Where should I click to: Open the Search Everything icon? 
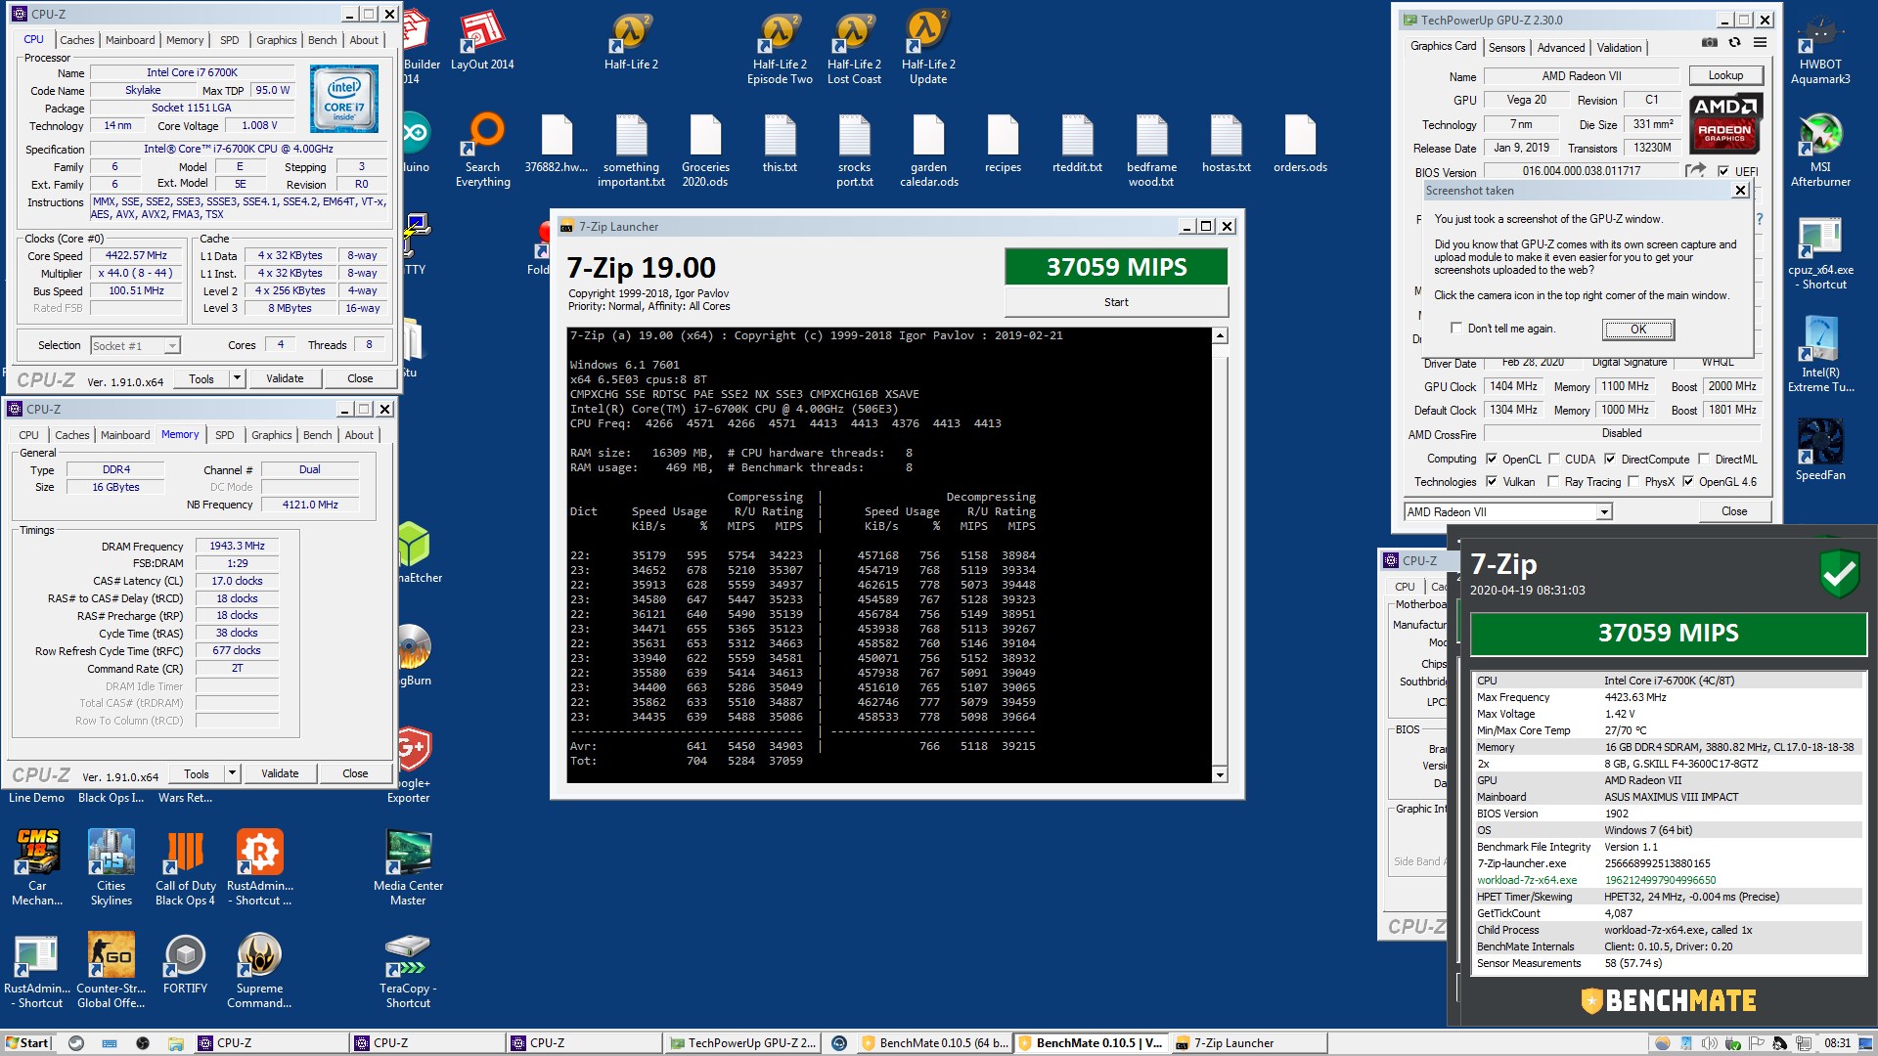point(482,150)
